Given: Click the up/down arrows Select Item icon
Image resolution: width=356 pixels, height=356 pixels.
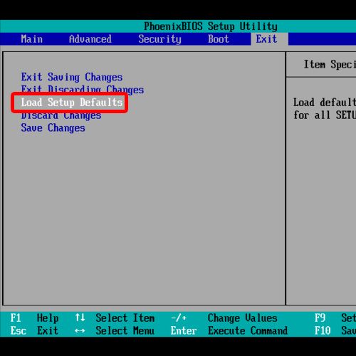Looking at the screenshot, I should (80, 318).
